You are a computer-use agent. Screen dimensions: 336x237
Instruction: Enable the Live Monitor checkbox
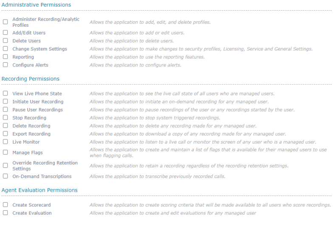(x=5, y=142)
